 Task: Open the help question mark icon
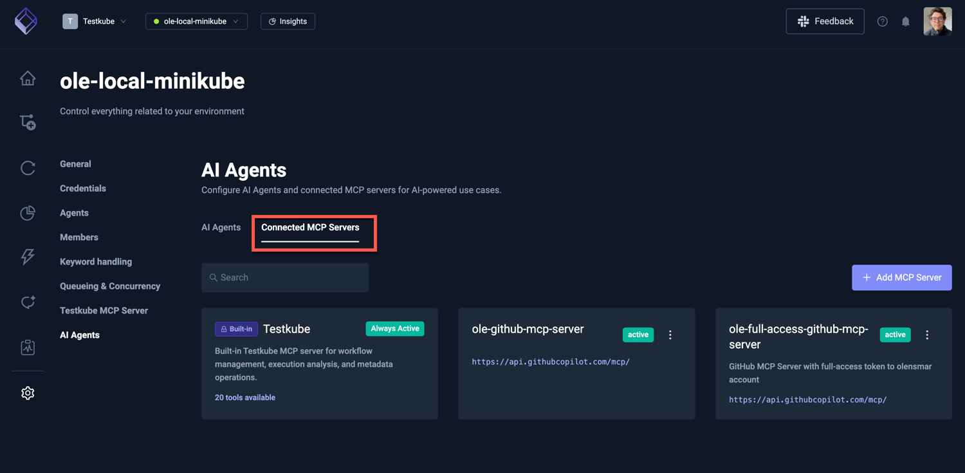882,21
